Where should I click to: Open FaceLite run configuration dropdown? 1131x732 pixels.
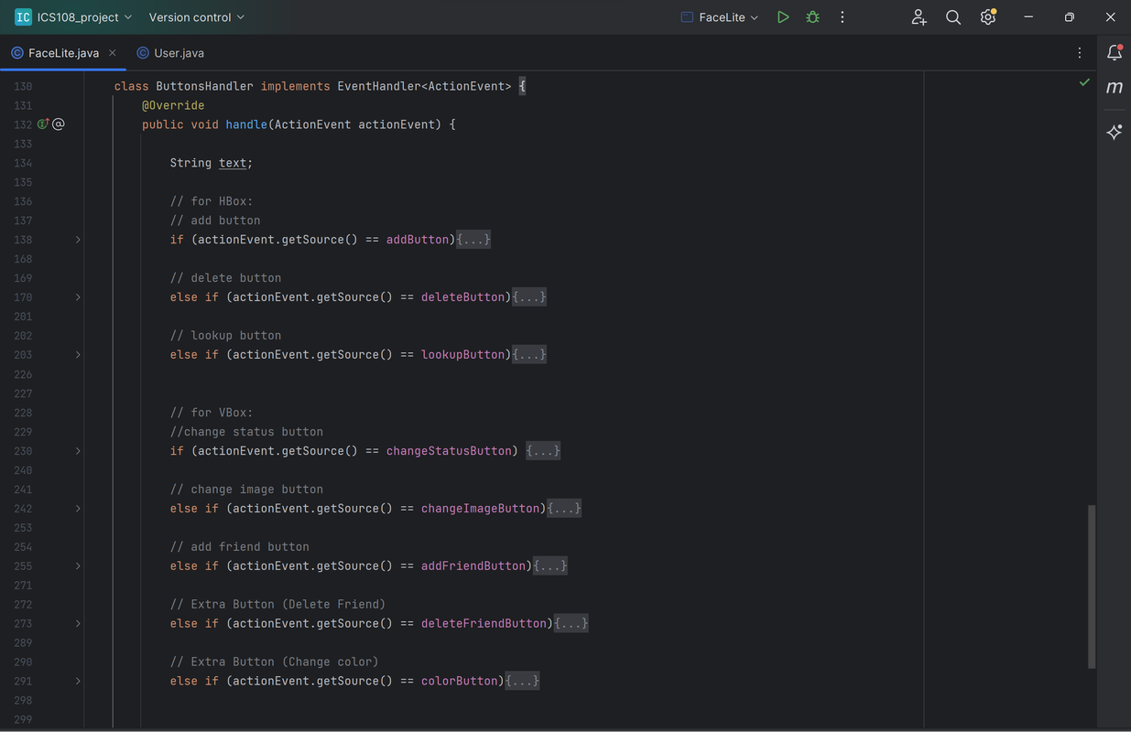720,17
